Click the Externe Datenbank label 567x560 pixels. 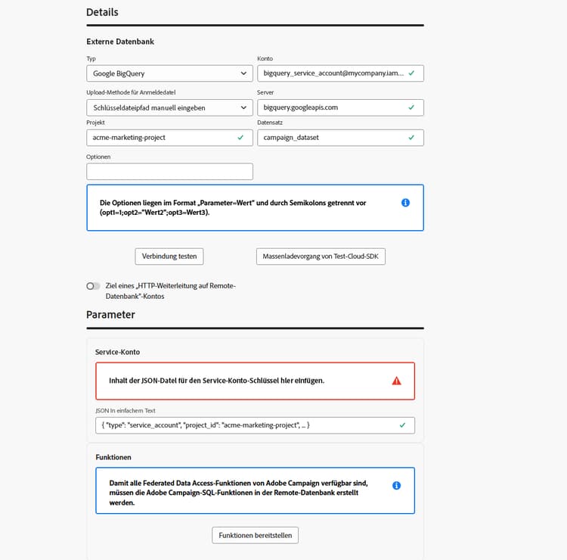[x=120, y=42]
